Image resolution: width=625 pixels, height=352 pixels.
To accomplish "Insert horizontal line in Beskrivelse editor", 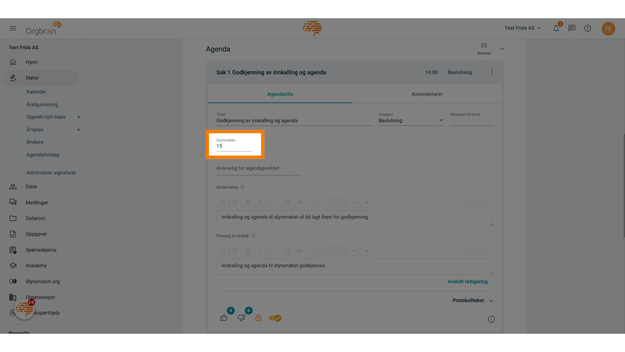I will coord(354,202).
